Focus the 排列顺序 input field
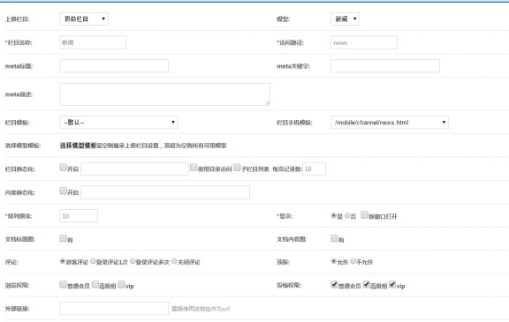The height and width of the screenshot is (322, 509). 79,216
